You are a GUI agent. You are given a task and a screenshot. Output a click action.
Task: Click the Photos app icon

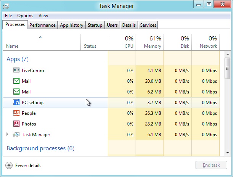[x=16, y=124]
